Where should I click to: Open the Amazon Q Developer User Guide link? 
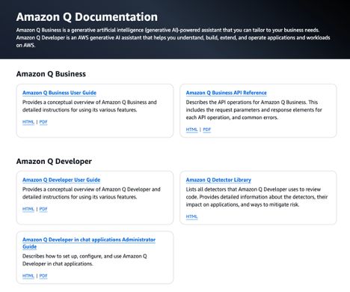pos(61,180)
